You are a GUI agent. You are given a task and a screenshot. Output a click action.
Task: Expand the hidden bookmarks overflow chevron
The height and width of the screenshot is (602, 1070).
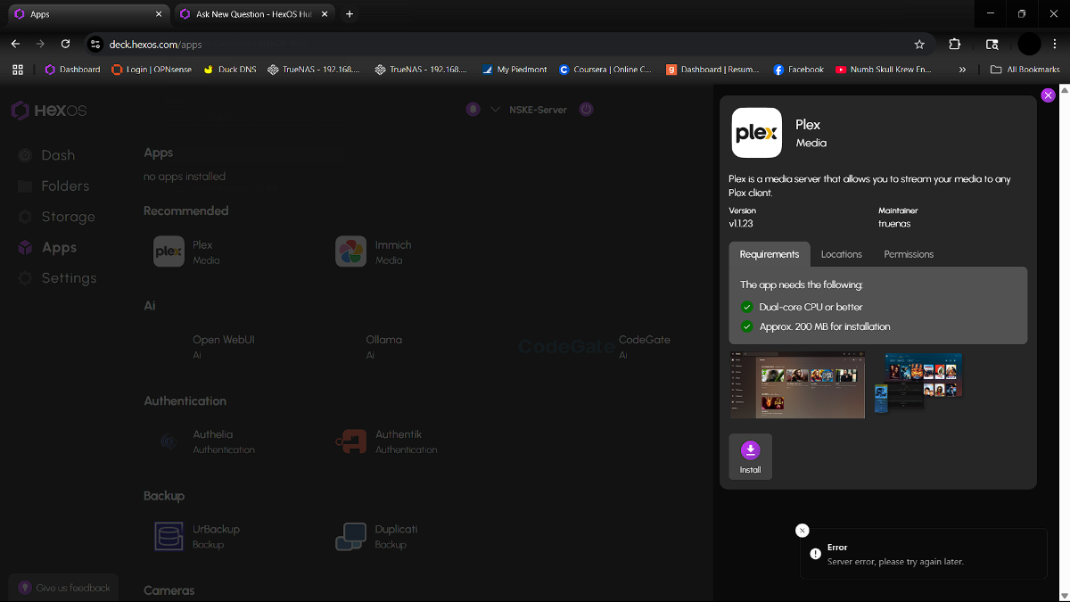point(962,69)
